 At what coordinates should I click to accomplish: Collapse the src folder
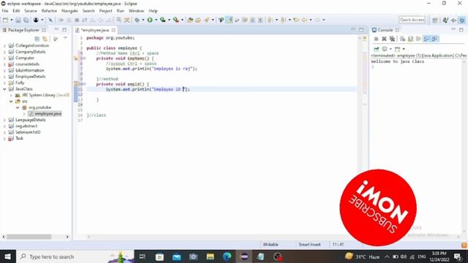click(x=11, y=102)
